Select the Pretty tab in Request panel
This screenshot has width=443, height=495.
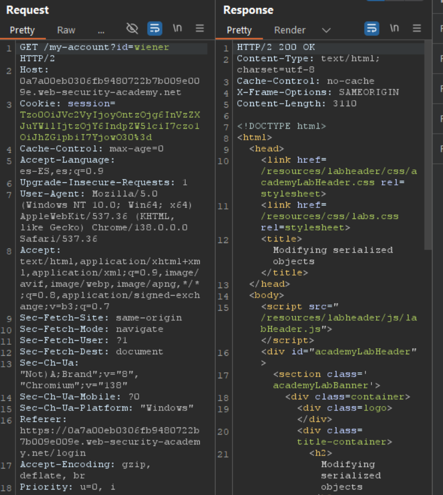tap(23, 30)
